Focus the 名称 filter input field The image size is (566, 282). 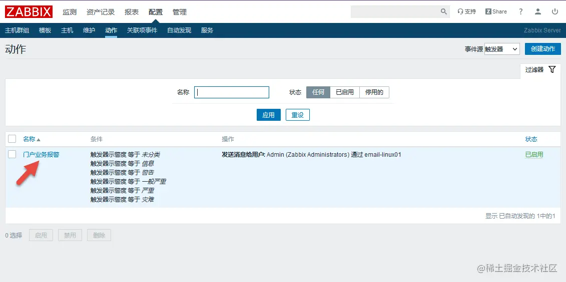coord(232,92)
